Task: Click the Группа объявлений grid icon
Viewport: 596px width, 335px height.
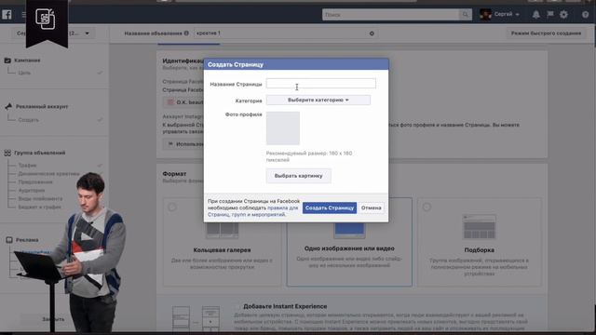Action: click(7, 153)
